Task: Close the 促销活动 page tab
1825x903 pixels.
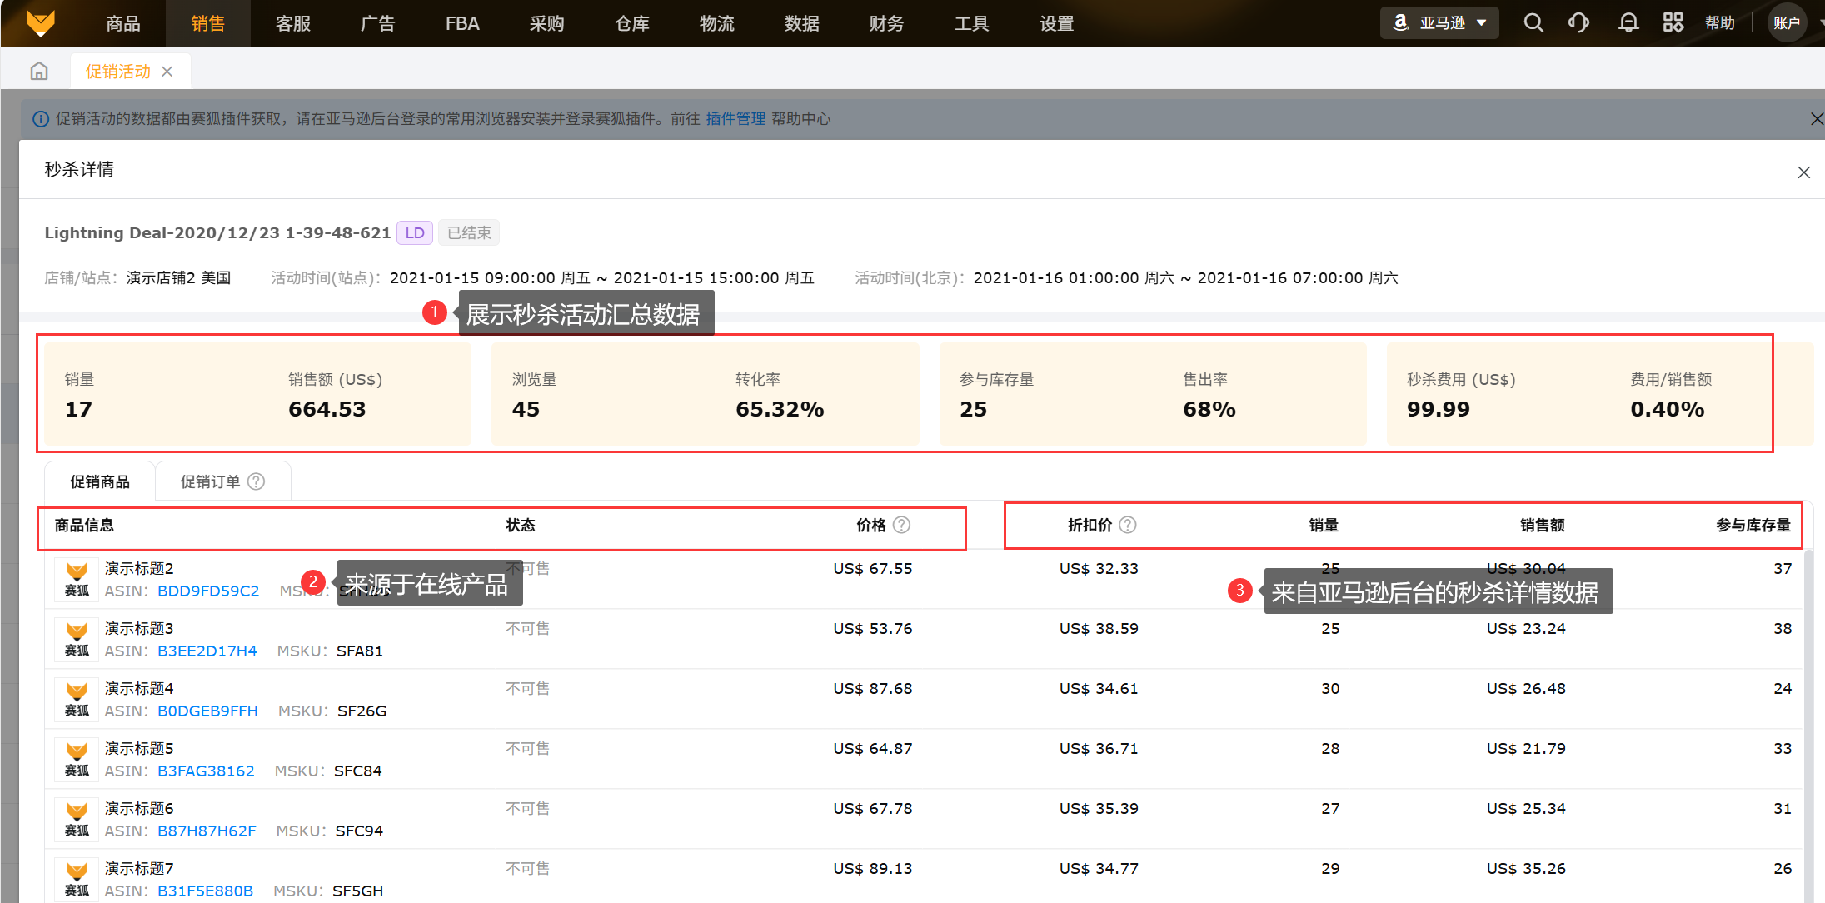Action: (x=167, y=72)
